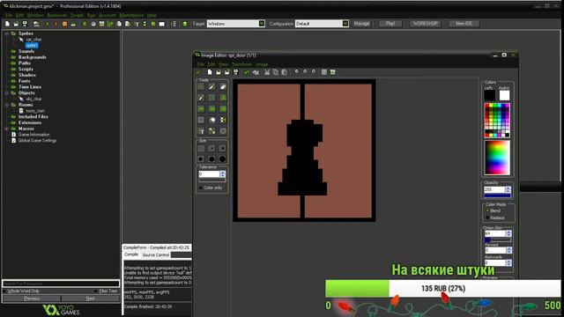564x317 pixels.
Task: Select the Magic wand tool
Action: (x=211, y=120)
